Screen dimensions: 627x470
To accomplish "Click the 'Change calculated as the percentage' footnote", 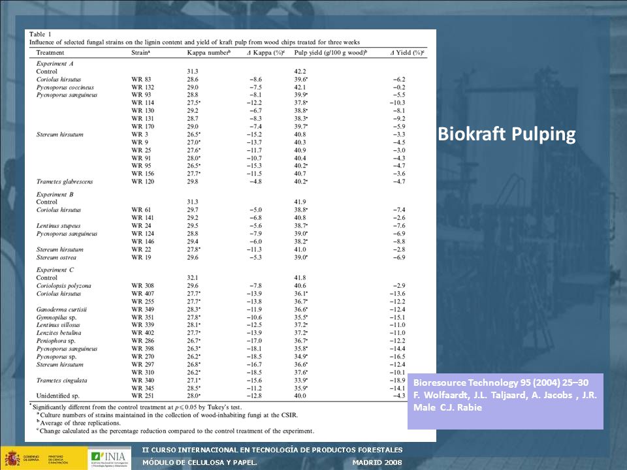I will [175, 431].
